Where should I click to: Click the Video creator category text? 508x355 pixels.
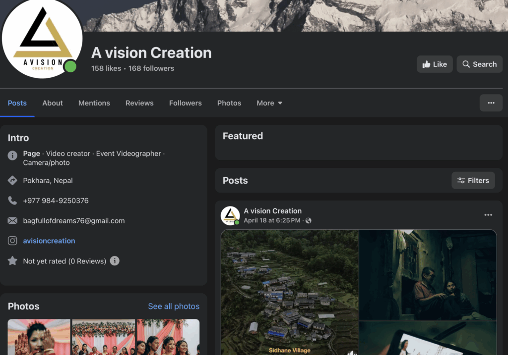68,153
